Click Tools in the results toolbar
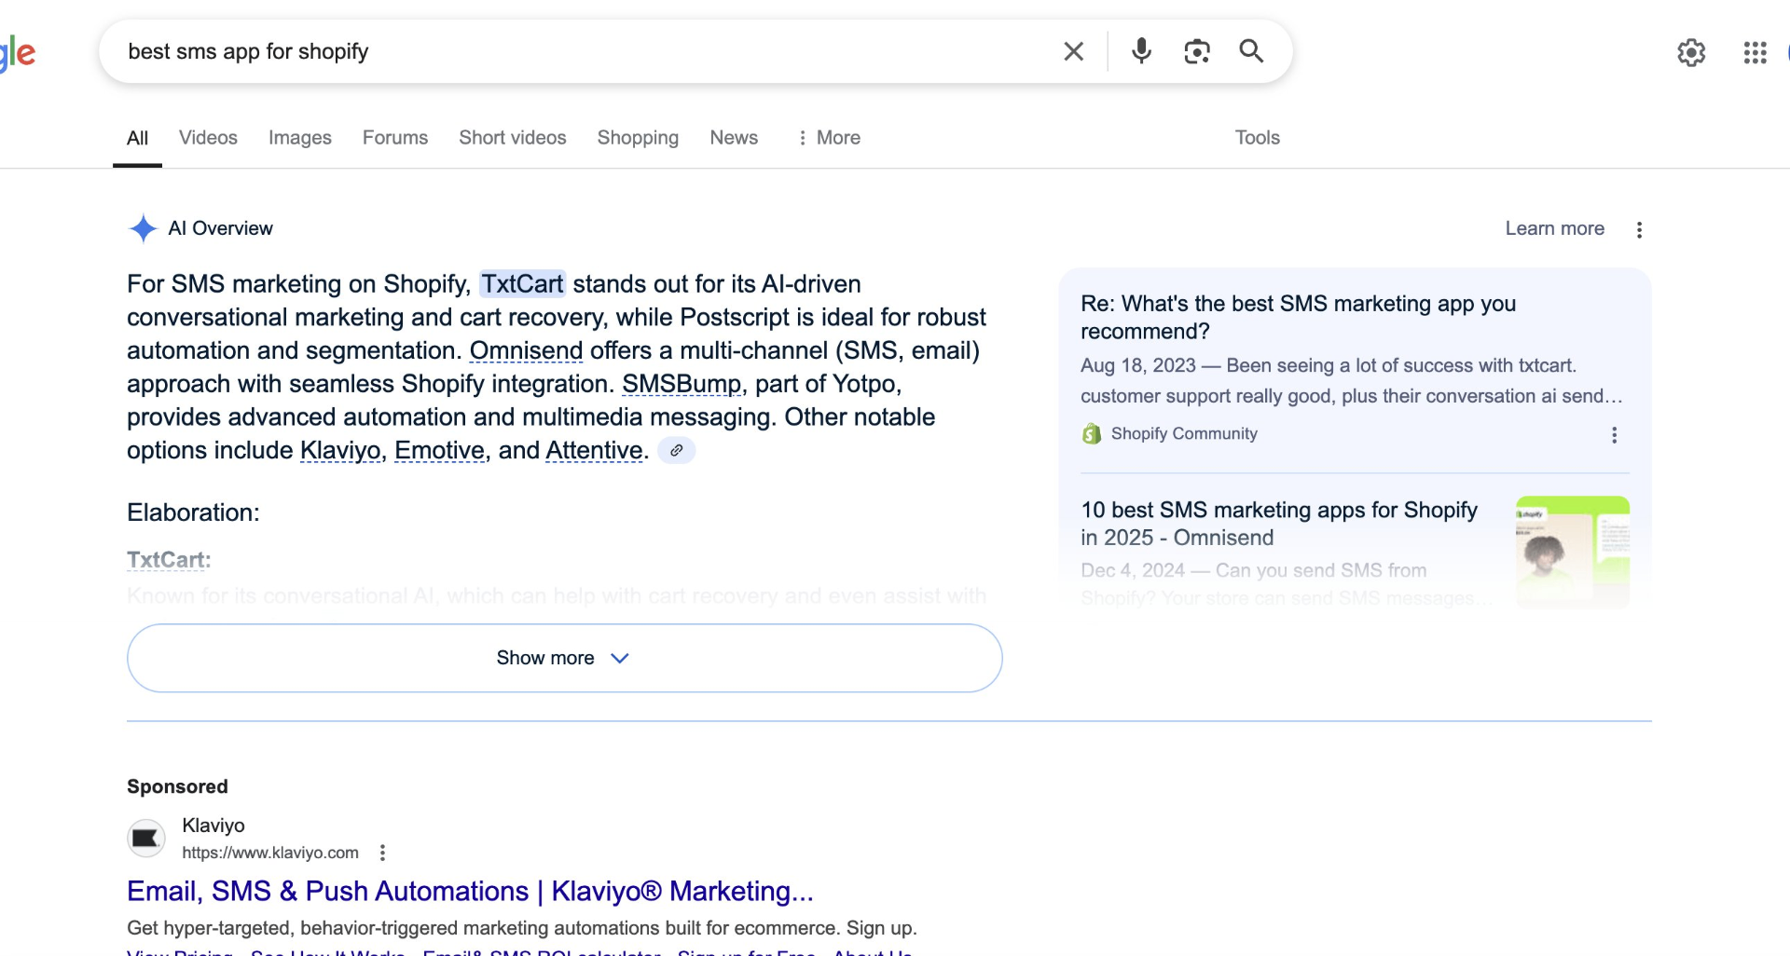Viewport: 1790px width, 956px height. [x=1257, y=137]
